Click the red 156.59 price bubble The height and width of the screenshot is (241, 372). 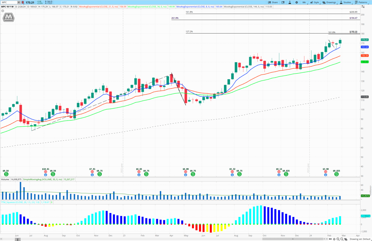tap(365, 55)
